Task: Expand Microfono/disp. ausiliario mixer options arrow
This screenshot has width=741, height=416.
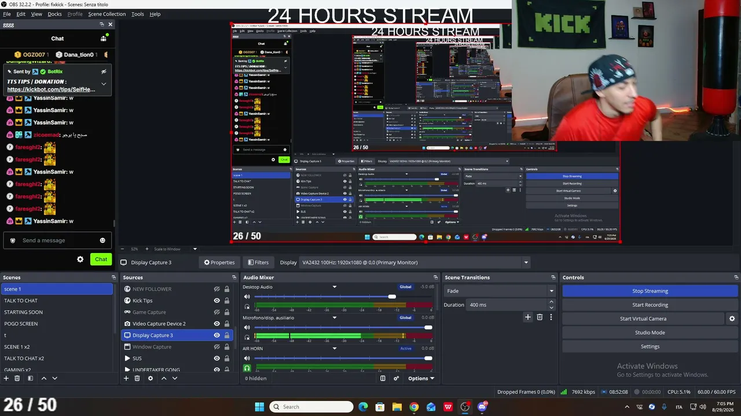Action: 334,318
